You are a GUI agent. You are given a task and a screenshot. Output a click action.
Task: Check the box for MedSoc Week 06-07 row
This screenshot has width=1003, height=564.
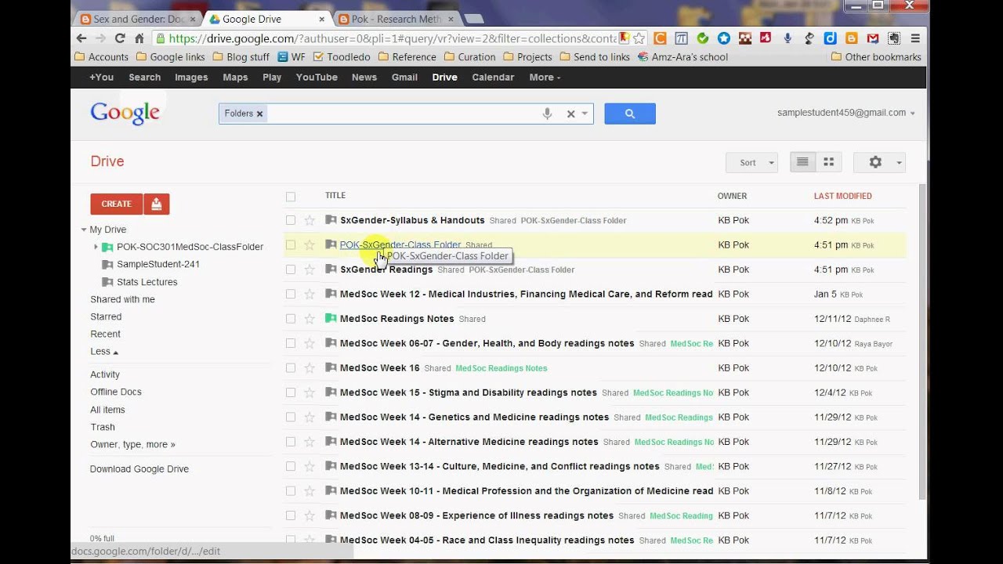click(291, 343)
